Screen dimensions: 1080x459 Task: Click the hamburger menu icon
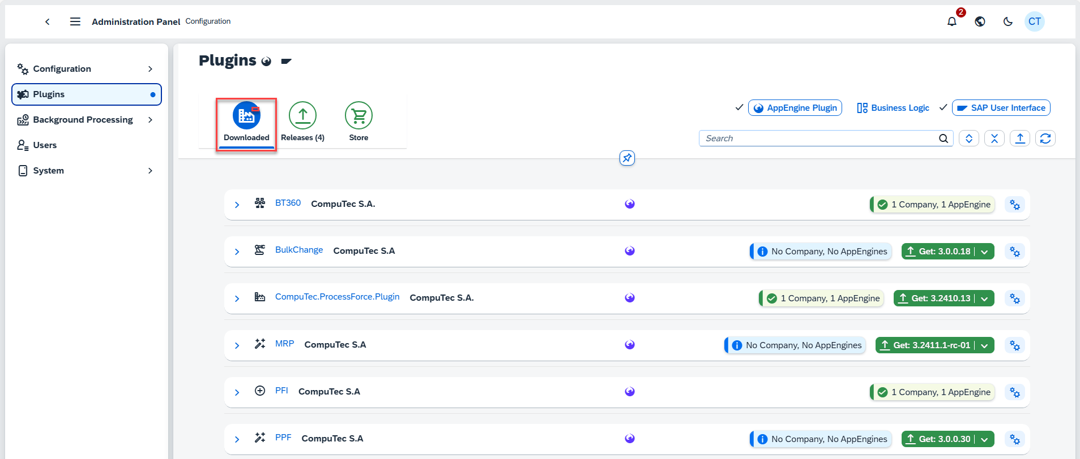(x=75, y=21)
